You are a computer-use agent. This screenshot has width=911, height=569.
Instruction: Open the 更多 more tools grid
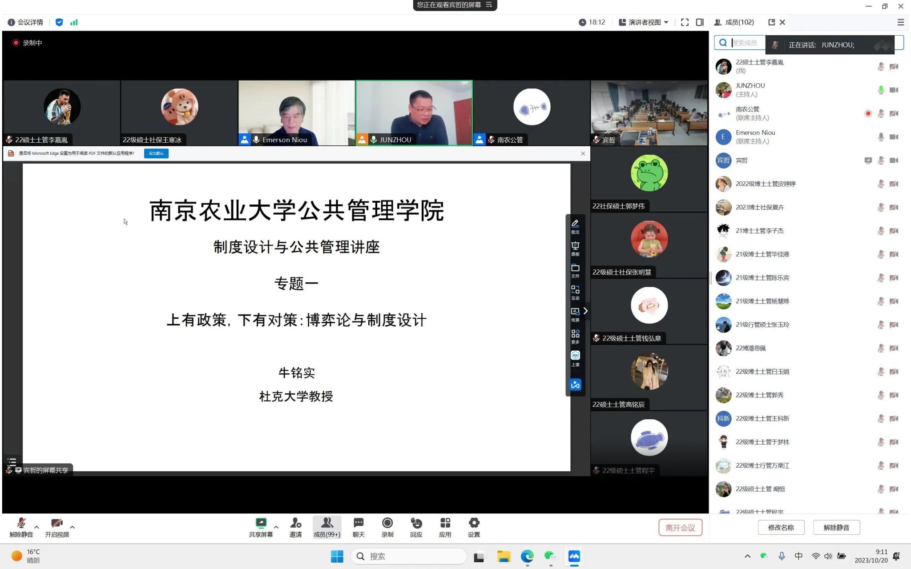point(575,337)
